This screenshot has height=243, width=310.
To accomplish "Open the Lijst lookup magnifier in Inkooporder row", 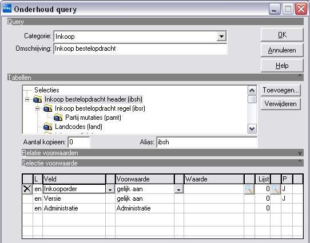I will [x=276, y=189].
